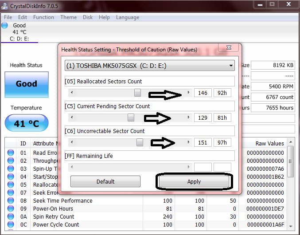Click the Reallocated Sectors value field 146
The height and width of the screenshot is (235, 300).
[203, 93]
